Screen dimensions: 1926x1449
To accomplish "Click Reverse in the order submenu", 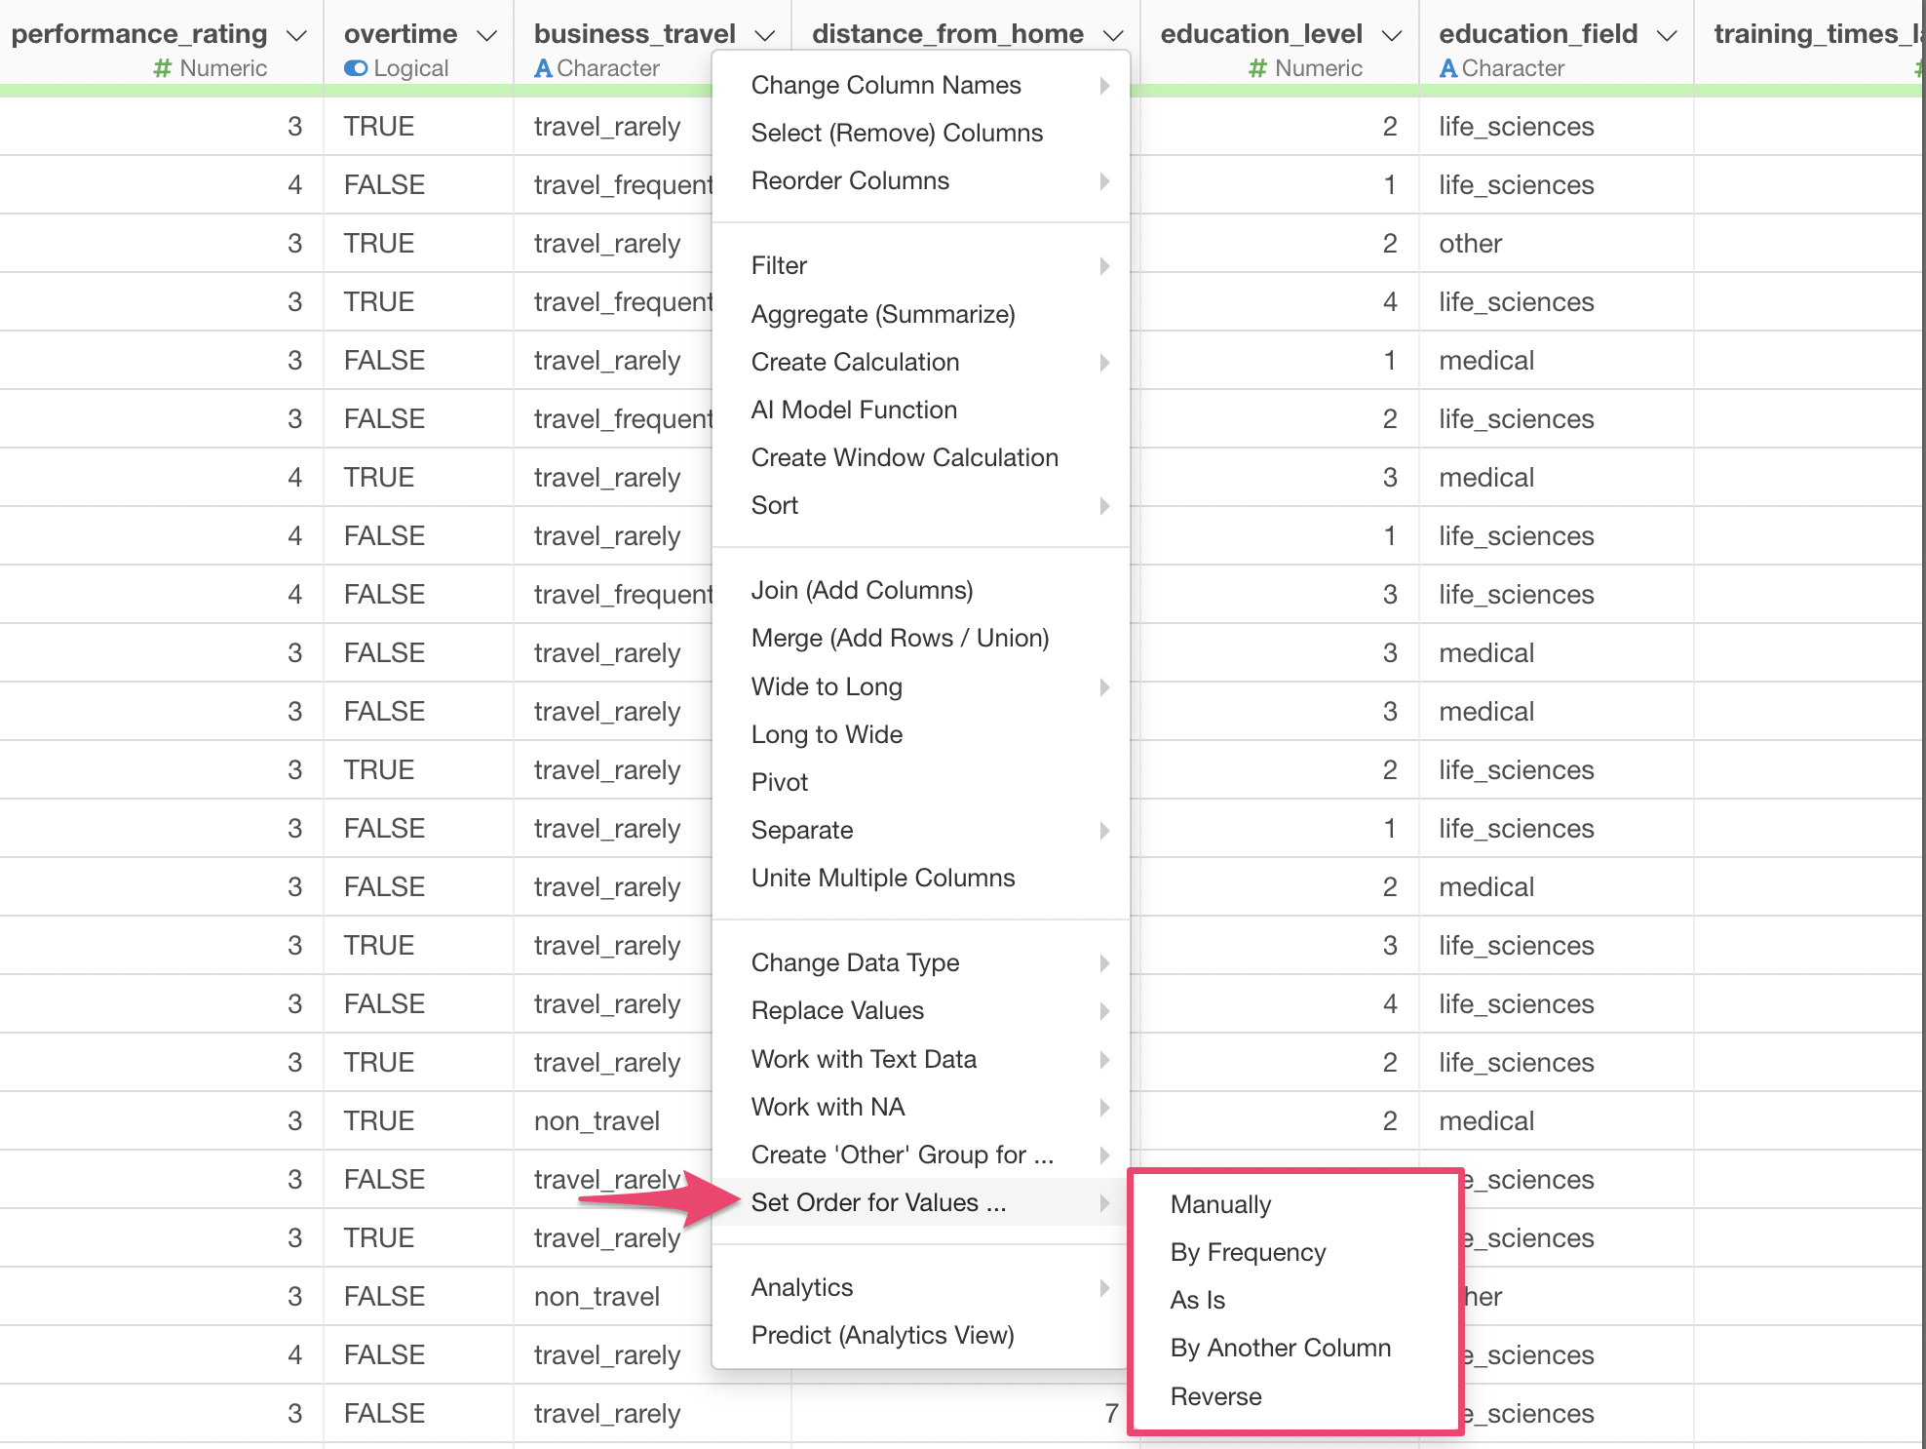I will 1215,1396.
